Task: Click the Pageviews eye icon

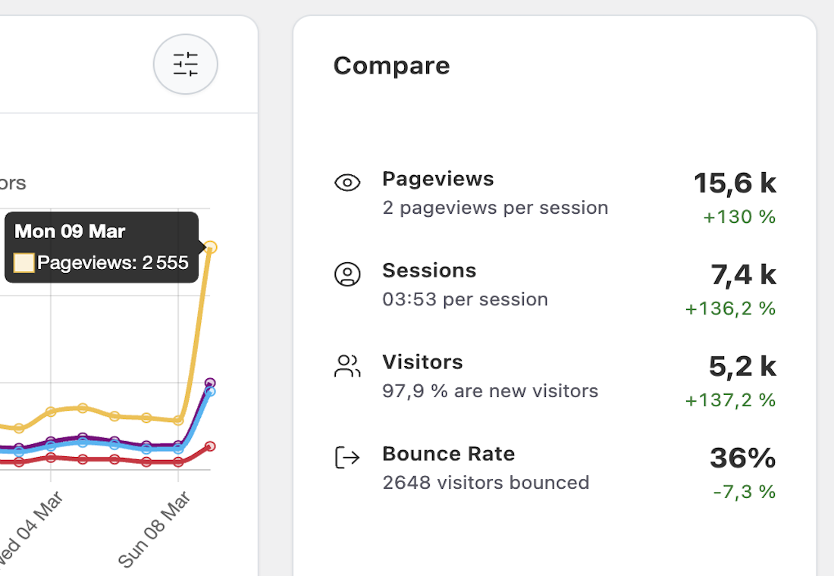Action: (x=347, y=183)
